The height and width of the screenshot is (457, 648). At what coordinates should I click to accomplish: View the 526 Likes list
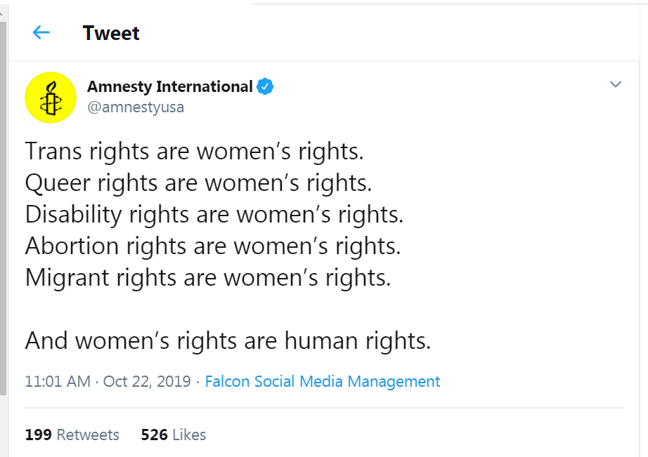tap(173, 435)
